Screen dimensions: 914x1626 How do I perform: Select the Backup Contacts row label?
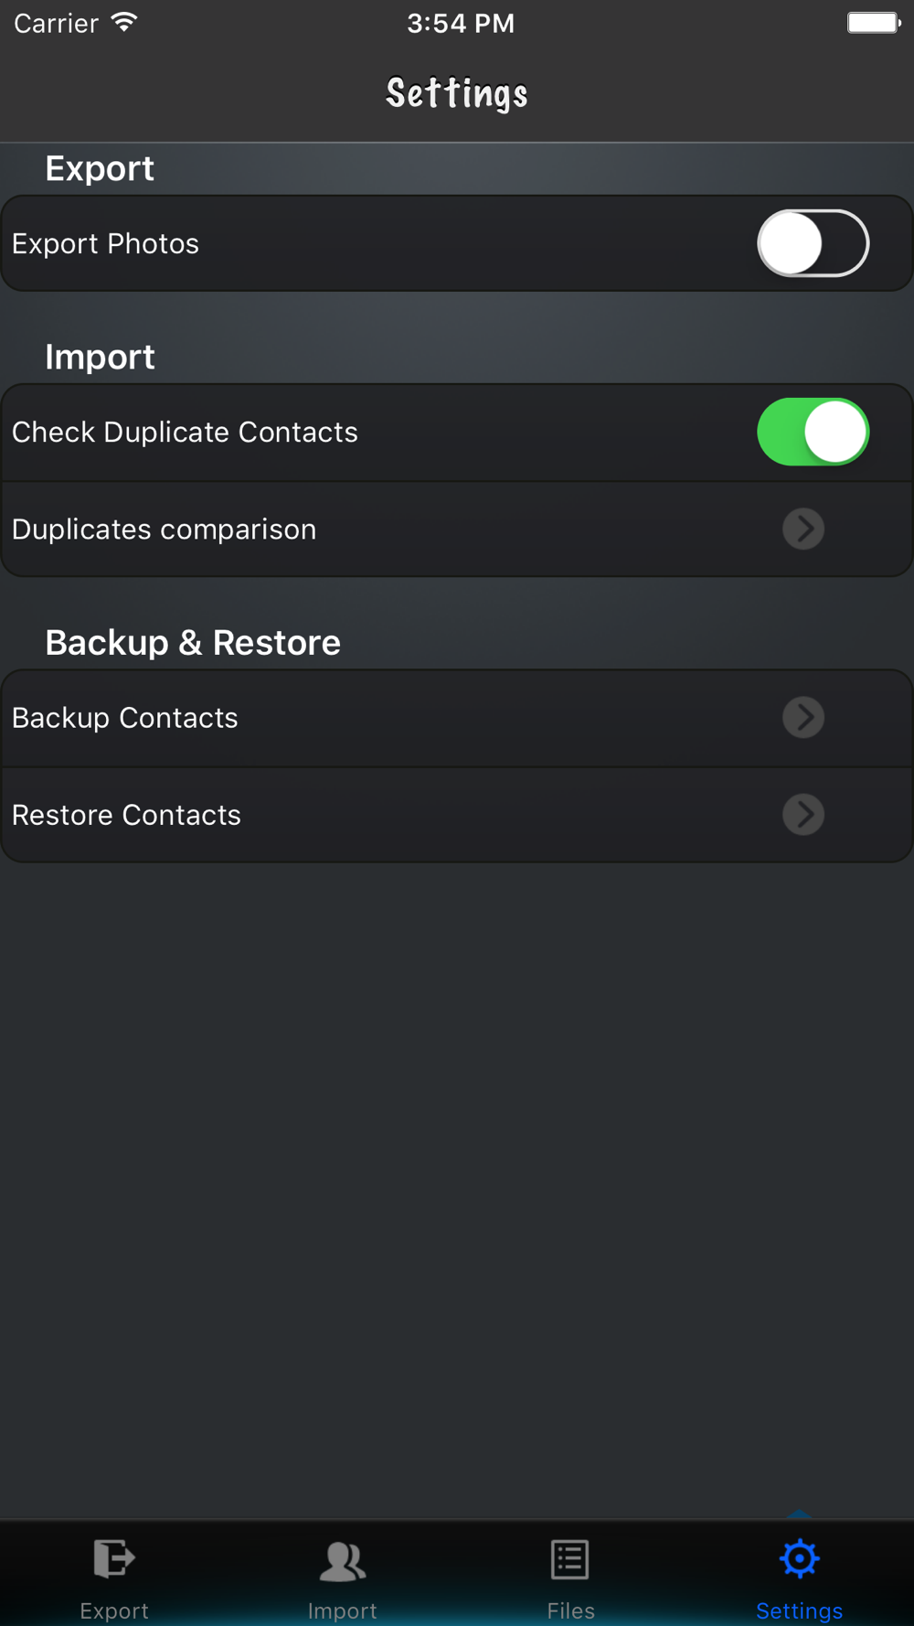[x=125, y=718]
